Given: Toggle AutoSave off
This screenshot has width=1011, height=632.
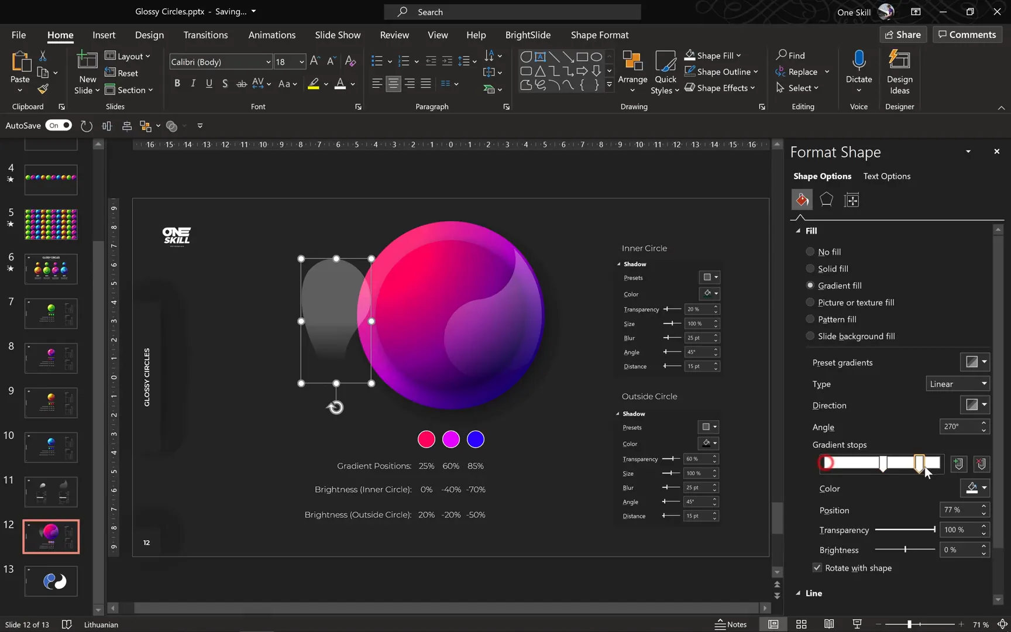Looking at the screenshot, I should coord(58,125).
